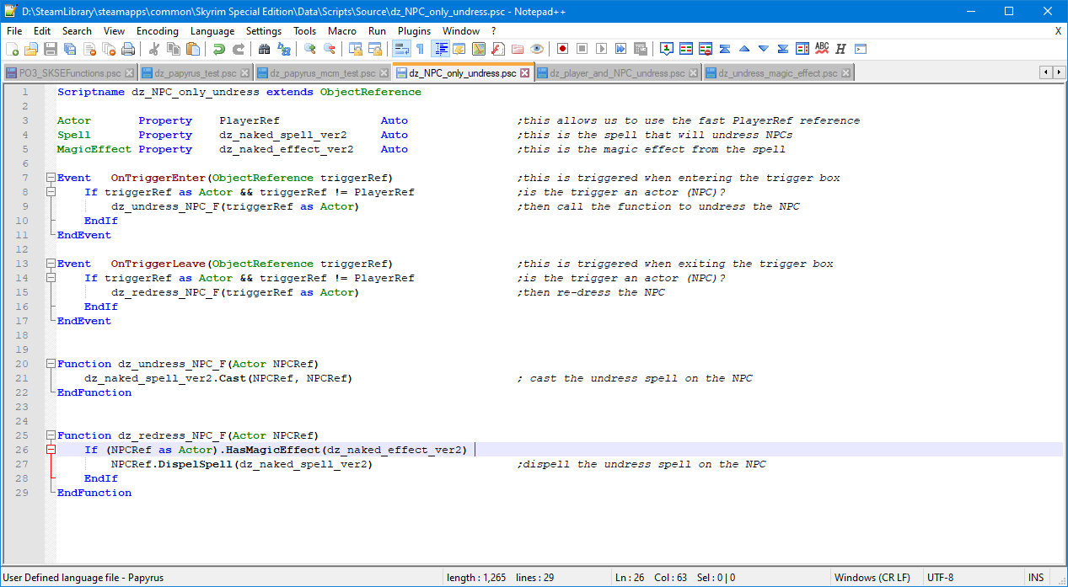Screen dimensions: 1068x587
Task: Start macro recording with red record button
Action: [x=562, y=49]
